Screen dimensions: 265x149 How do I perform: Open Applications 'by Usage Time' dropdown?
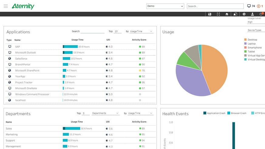[x=141, y=31]
